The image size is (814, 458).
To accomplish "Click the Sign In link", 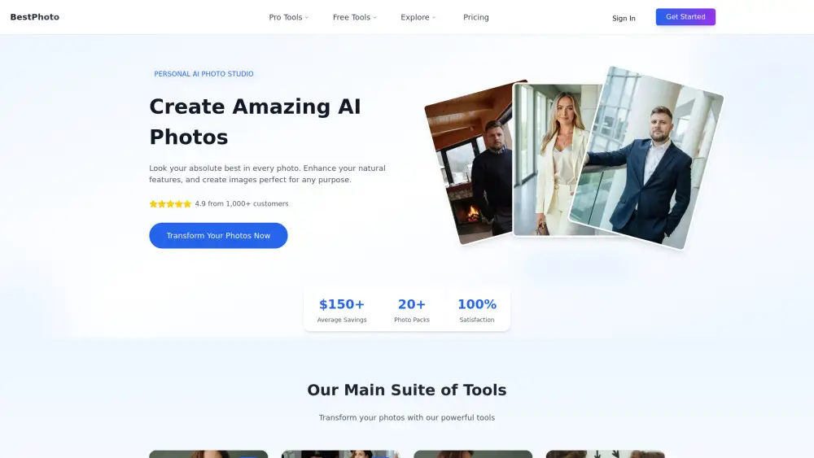I will tap(624, 18).
